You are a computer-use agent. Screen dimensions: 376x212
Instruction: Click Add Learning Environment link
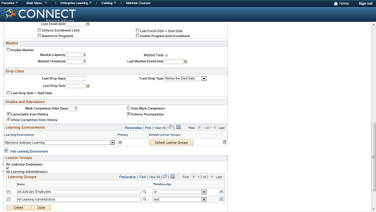29,151
